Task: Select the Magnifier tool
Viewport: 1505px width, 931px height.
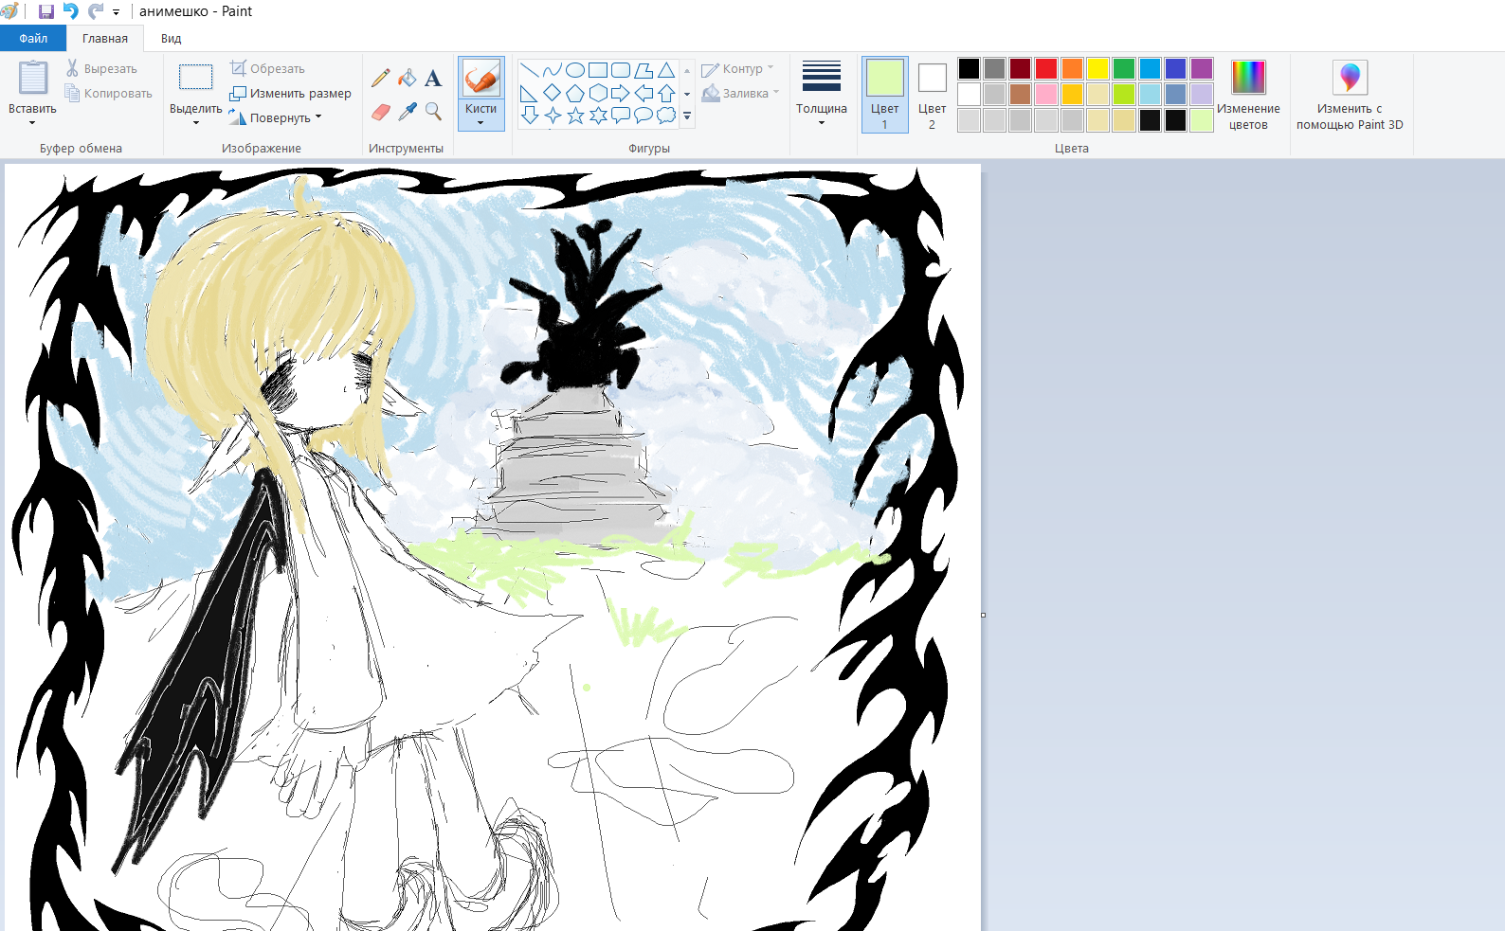Action: point(433,112)
